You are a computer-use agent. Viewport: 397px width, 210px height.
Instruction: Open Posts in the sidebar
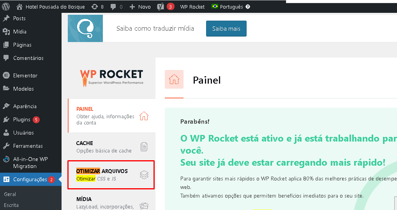pyautogui.click(x=19, y=18)
